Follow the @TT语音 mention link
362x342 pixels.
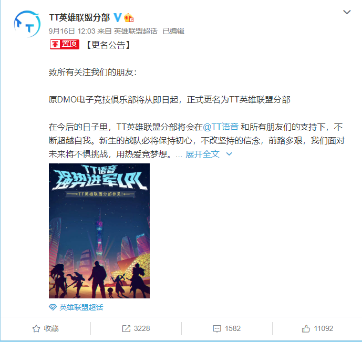pyautogui.click(x=221, y=127)
